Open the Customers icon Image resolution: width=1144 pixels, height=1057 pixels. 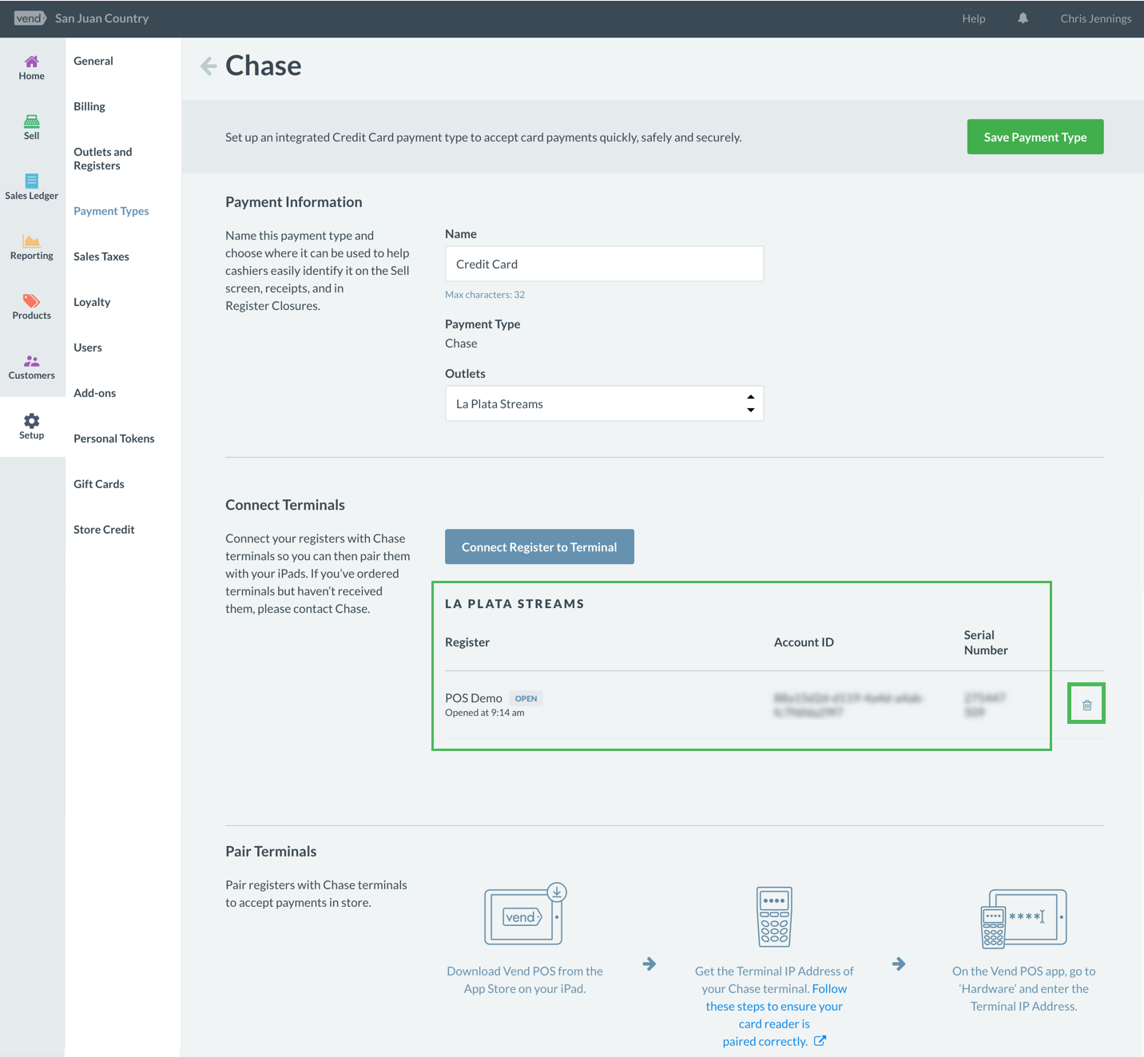pos(32,361)
